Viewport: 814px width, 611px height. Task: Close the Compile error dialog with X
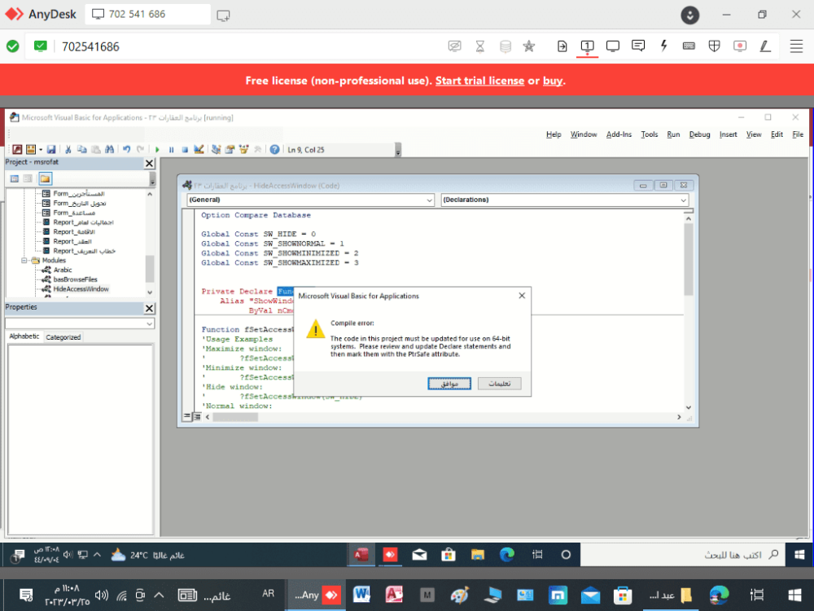click(522, 296)
